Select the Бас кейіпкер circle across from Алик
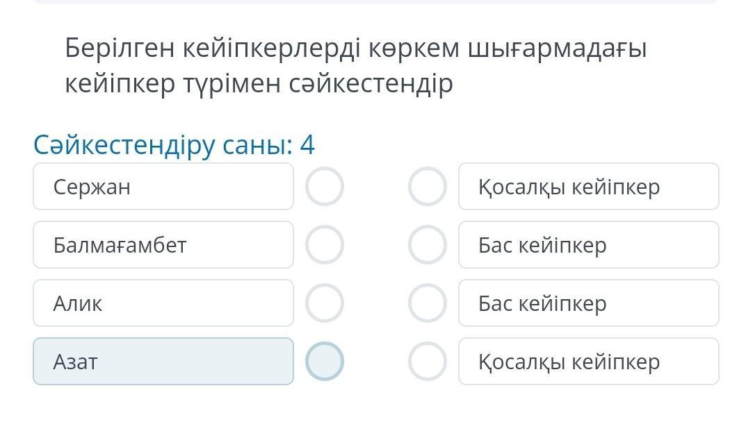This screenshot has width=730, height=422. click(427, 303)
